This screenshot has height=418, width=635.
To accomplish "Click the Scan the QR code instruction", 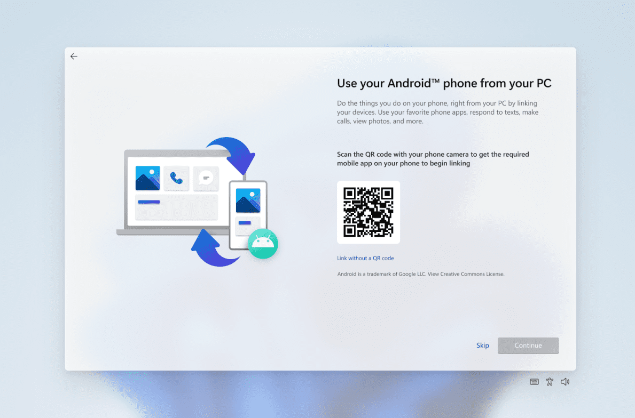I will (x=433, y=159).
